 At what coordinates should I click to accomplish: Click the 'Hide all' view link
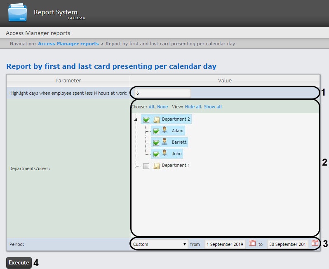pos(193,107)
